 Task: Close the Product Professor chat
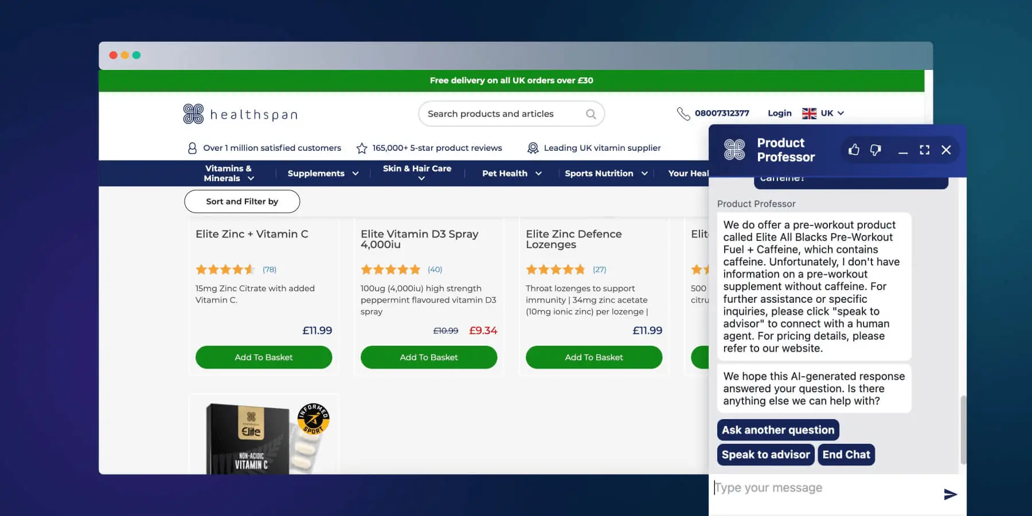coord(946,150)
